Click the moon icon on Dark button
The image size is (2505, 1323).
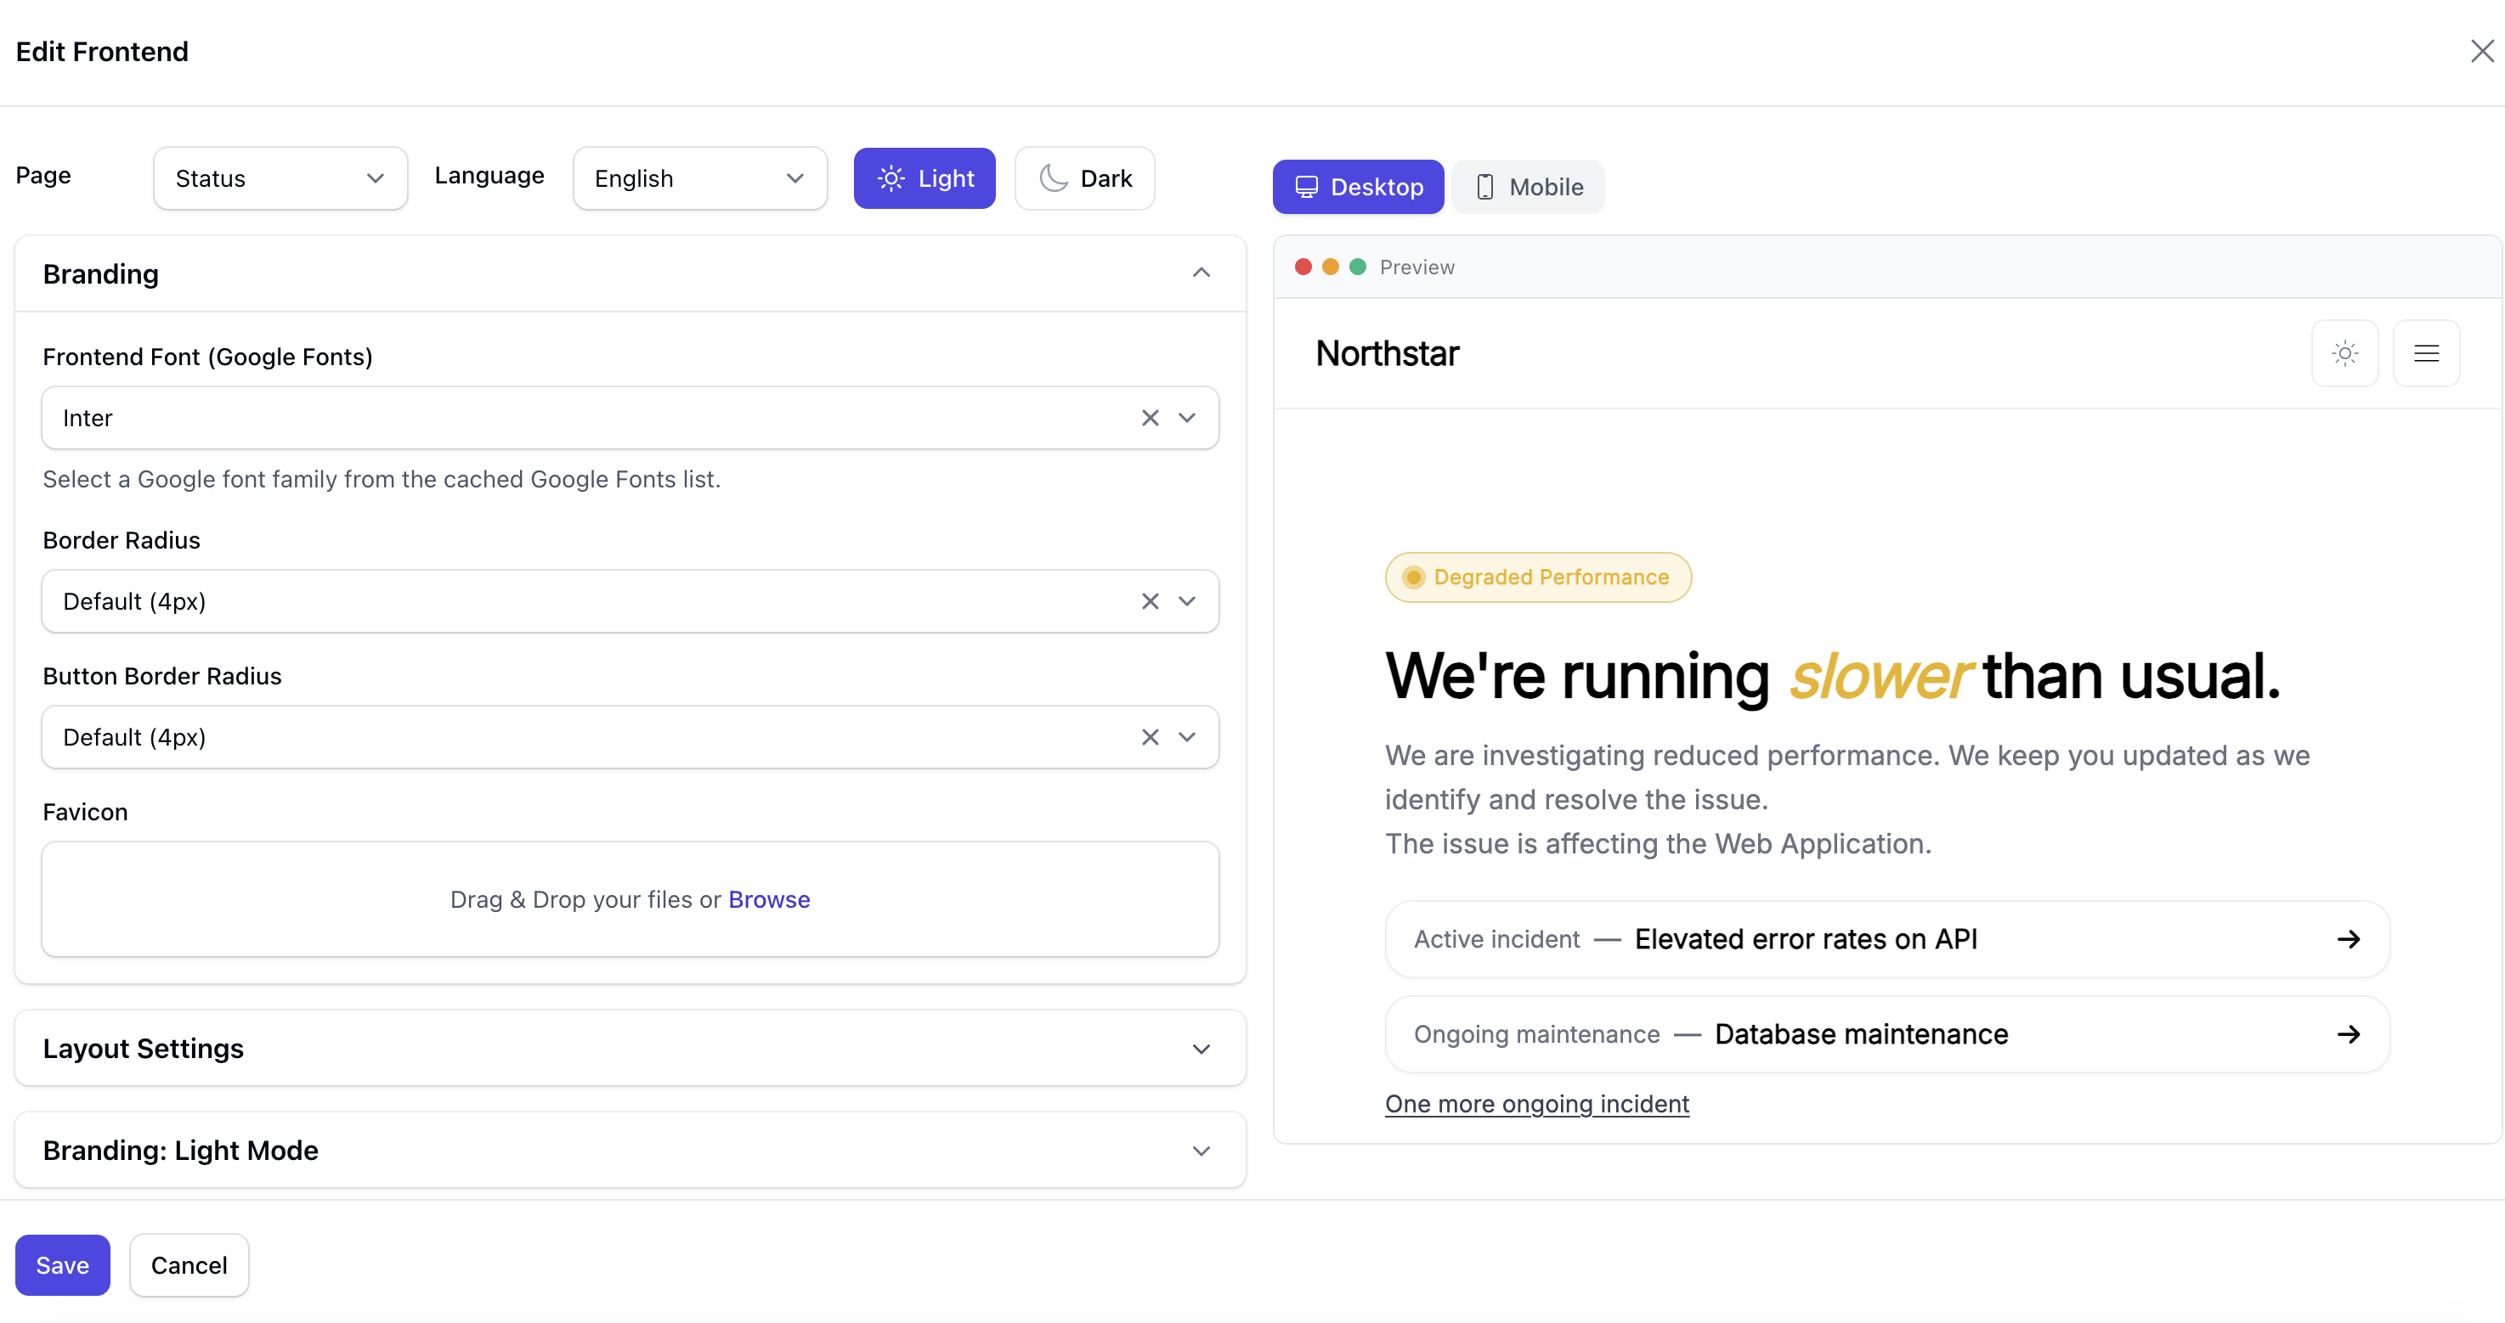tap(1053, 177)
